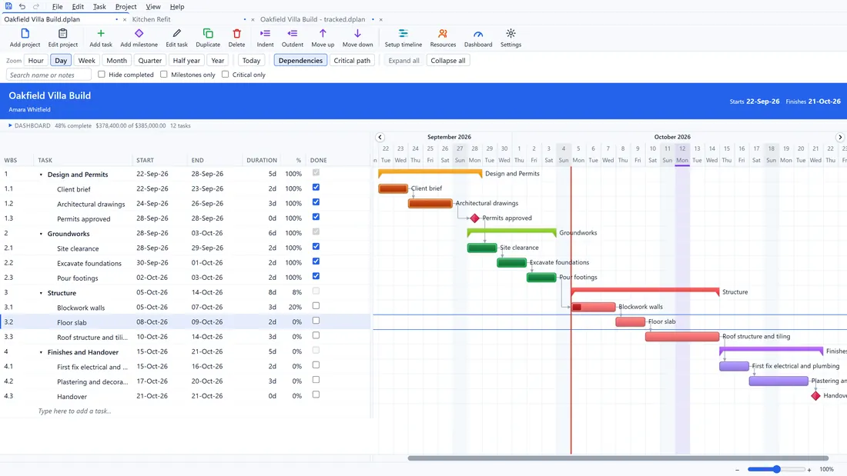The height and width of the screenshot is (476, 847).
Task: Set zoom to Month
Action: pyautogui.click(x=116, y=61)
